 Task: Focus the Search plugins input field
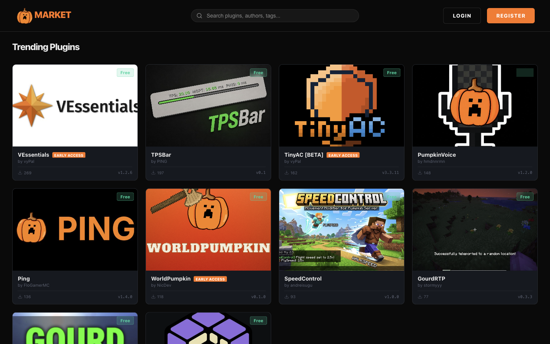(275, 16)
